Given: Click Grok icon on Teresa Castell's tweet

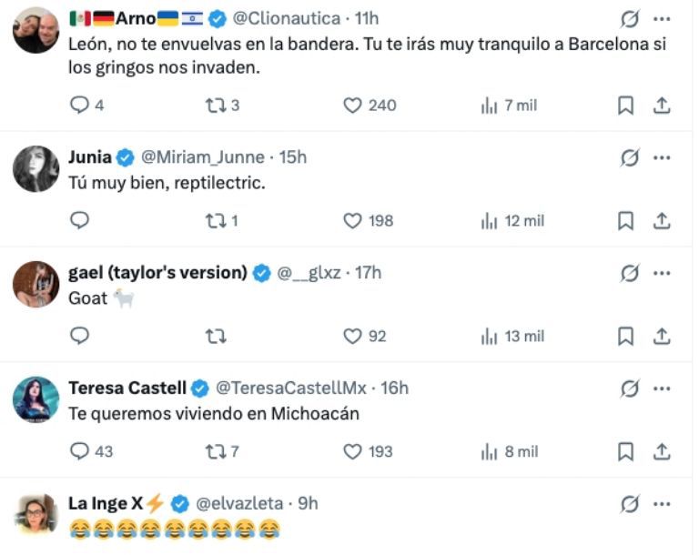Looking at the screenshot, I should pos(629,388).
